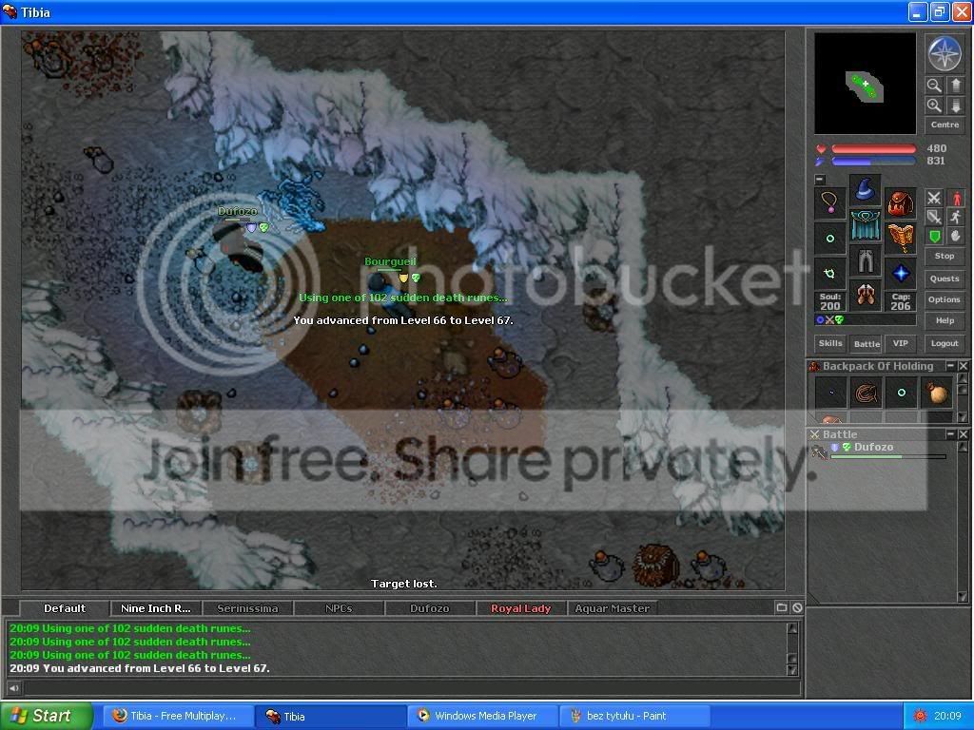
Task: Enable balanced fighting mode (sword and shield)
Action: tap(934, 218)
